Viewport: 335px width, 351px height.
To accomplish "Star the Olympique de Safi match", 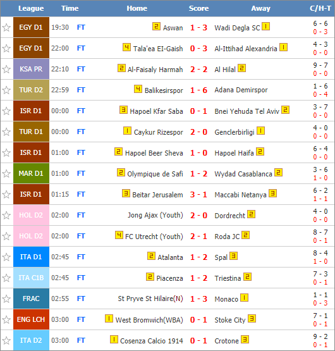I will [6, 173].
